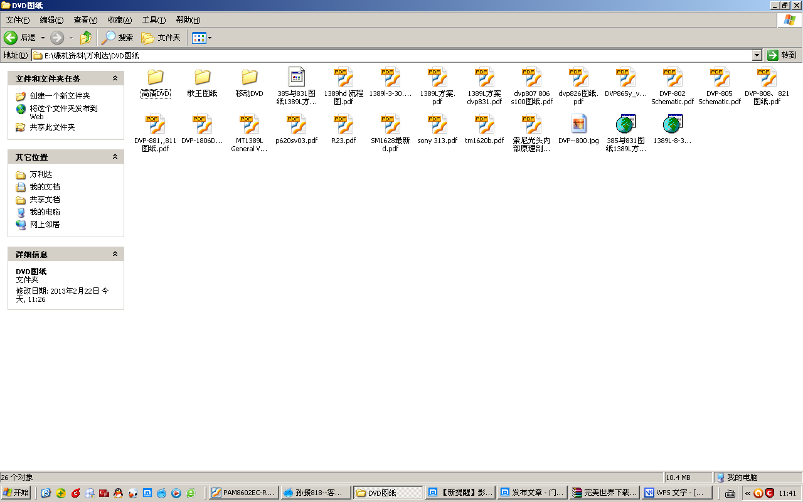Select the sony 313.pdf file icon
The width and height of the screenshot is (803, 502).
(x=437, y=124)
